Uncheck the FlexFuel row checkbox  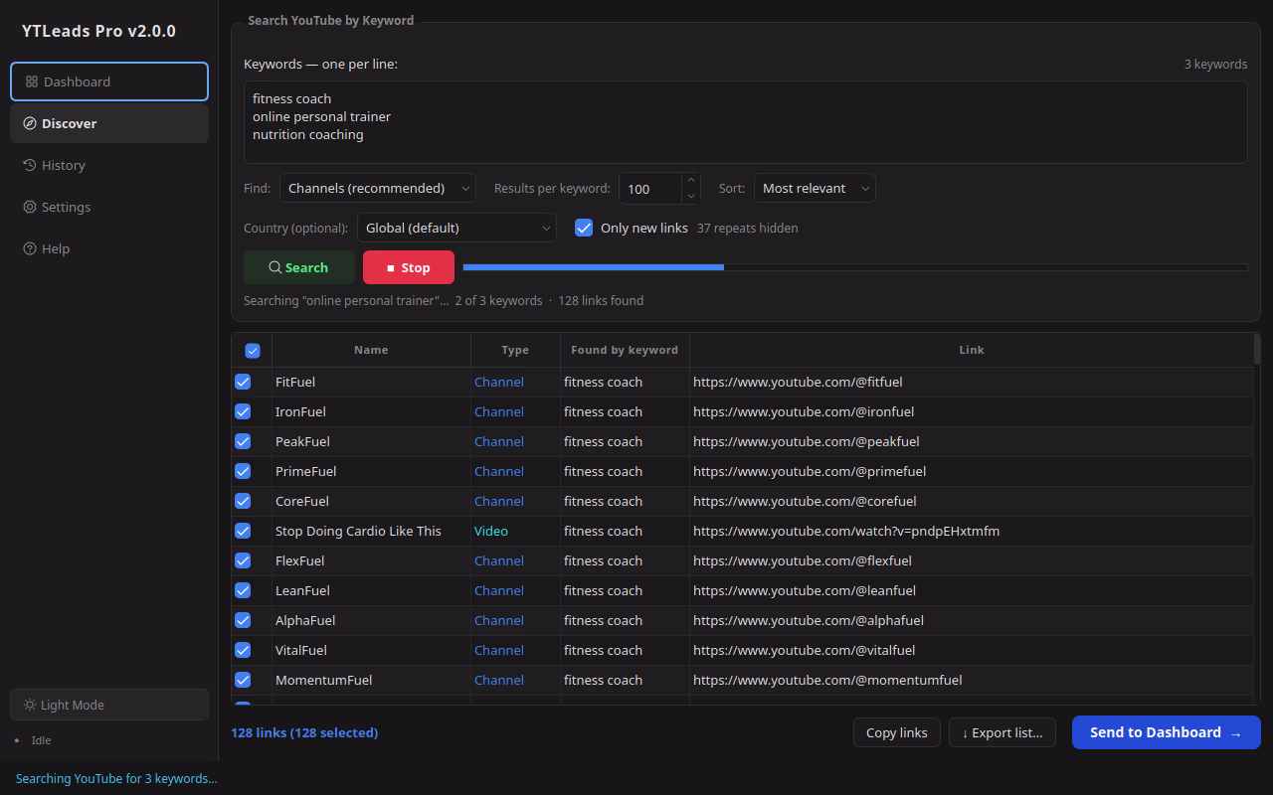point(243,560)
